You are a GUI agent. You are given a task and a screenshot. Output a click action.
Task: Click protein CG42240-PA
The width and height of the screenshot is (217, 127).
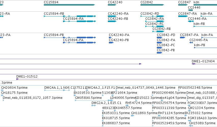pos(110,38)
